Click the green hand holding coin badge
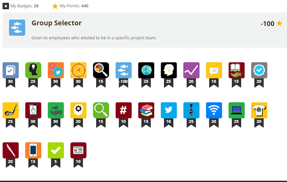The image size is (287, 182). coord(56,110)
